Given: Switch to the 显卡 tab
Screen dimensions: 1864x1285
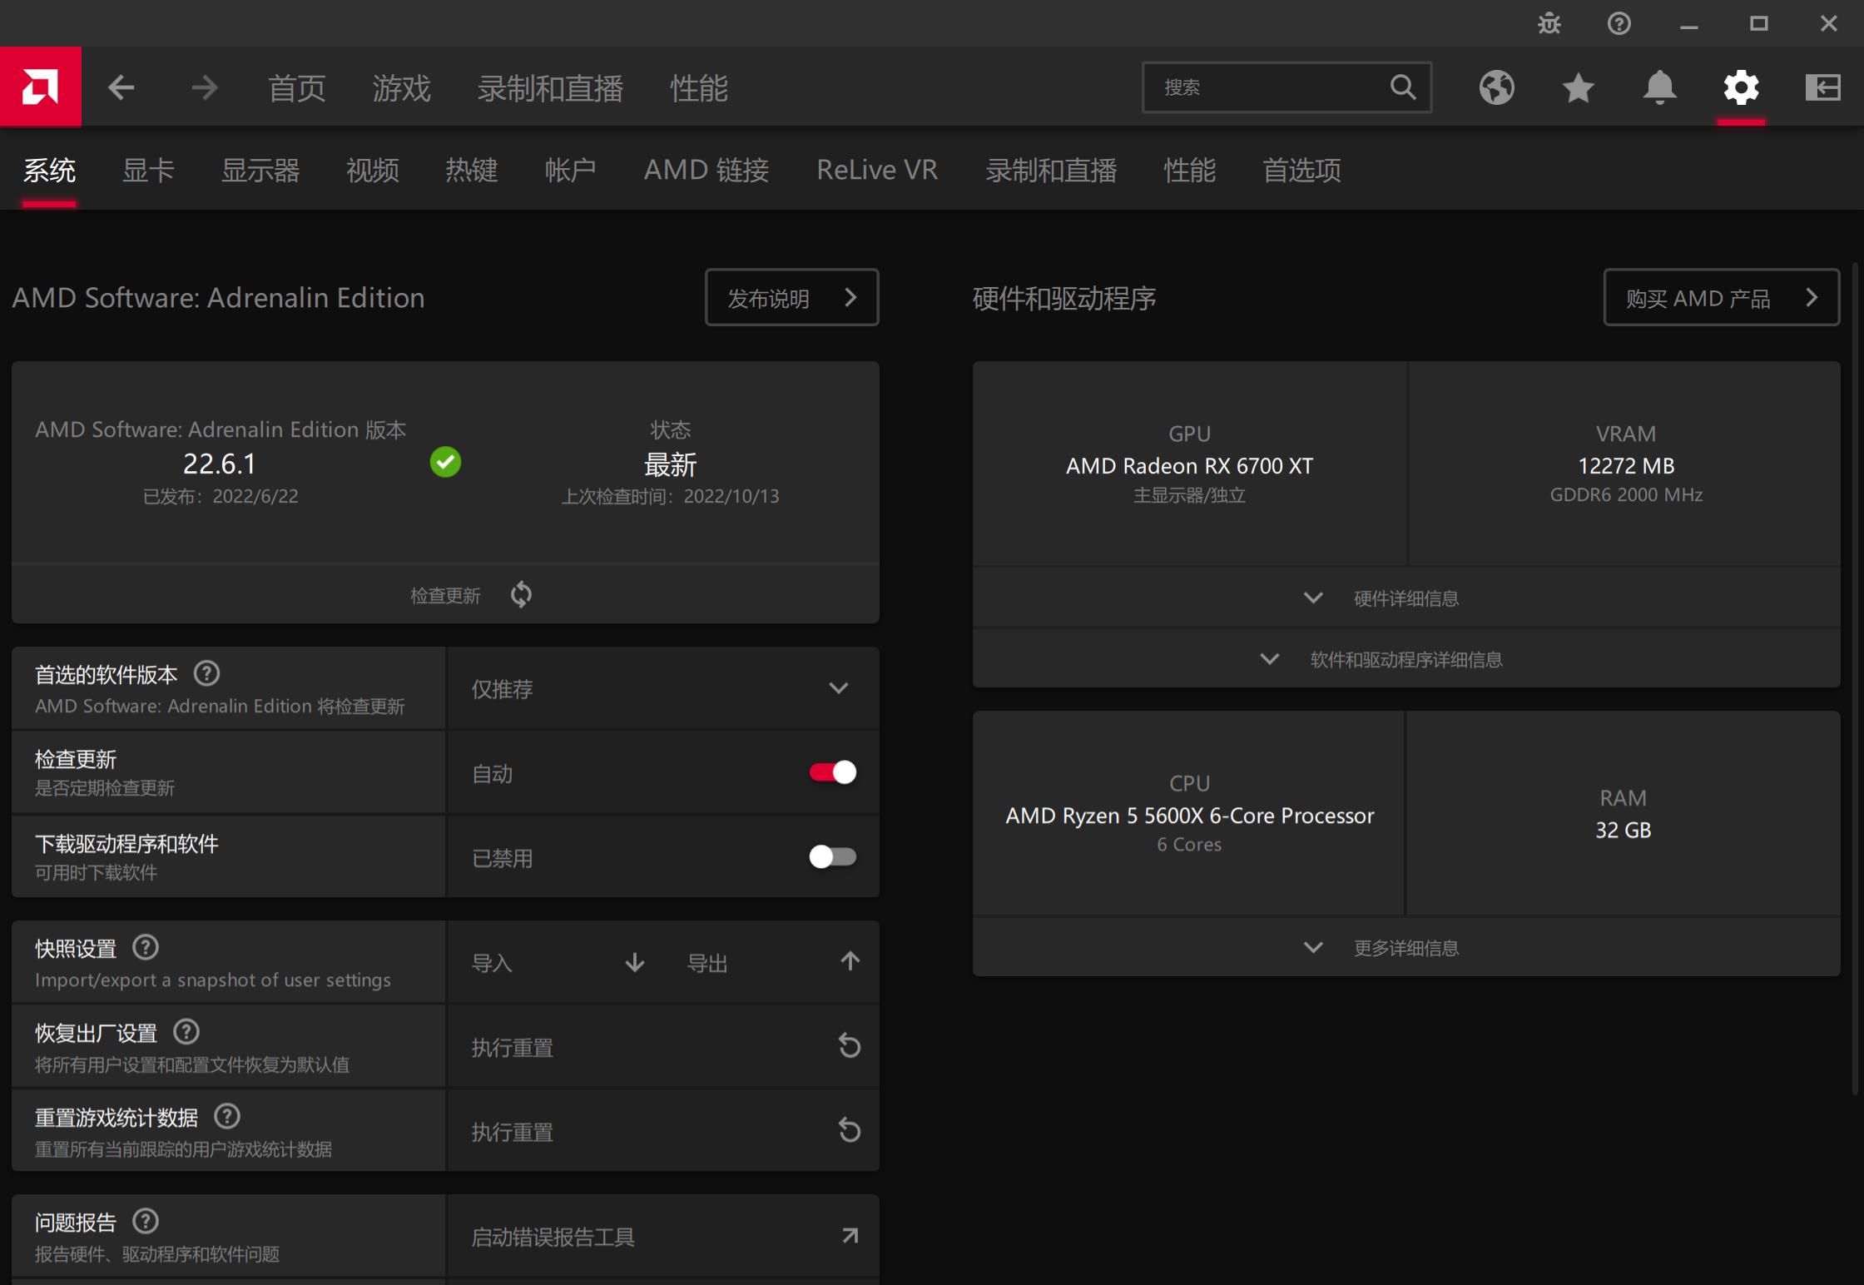Looking at the screenshot, I should click(148, 170).
